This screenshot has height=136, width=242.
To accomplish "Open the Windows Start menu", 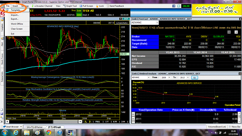I will coord(5,133).
